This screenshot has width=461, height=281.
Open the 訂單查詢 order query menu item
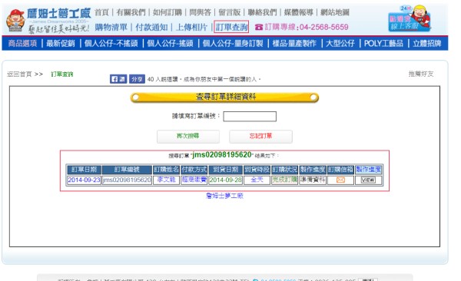231,27
